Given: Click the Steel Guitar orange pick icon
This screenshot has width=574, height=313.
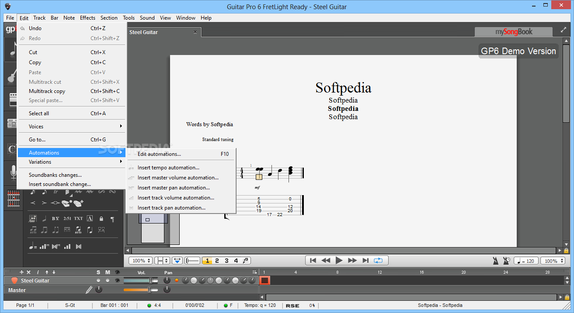Looking at the screenshot, I should [x=14, y=280].
